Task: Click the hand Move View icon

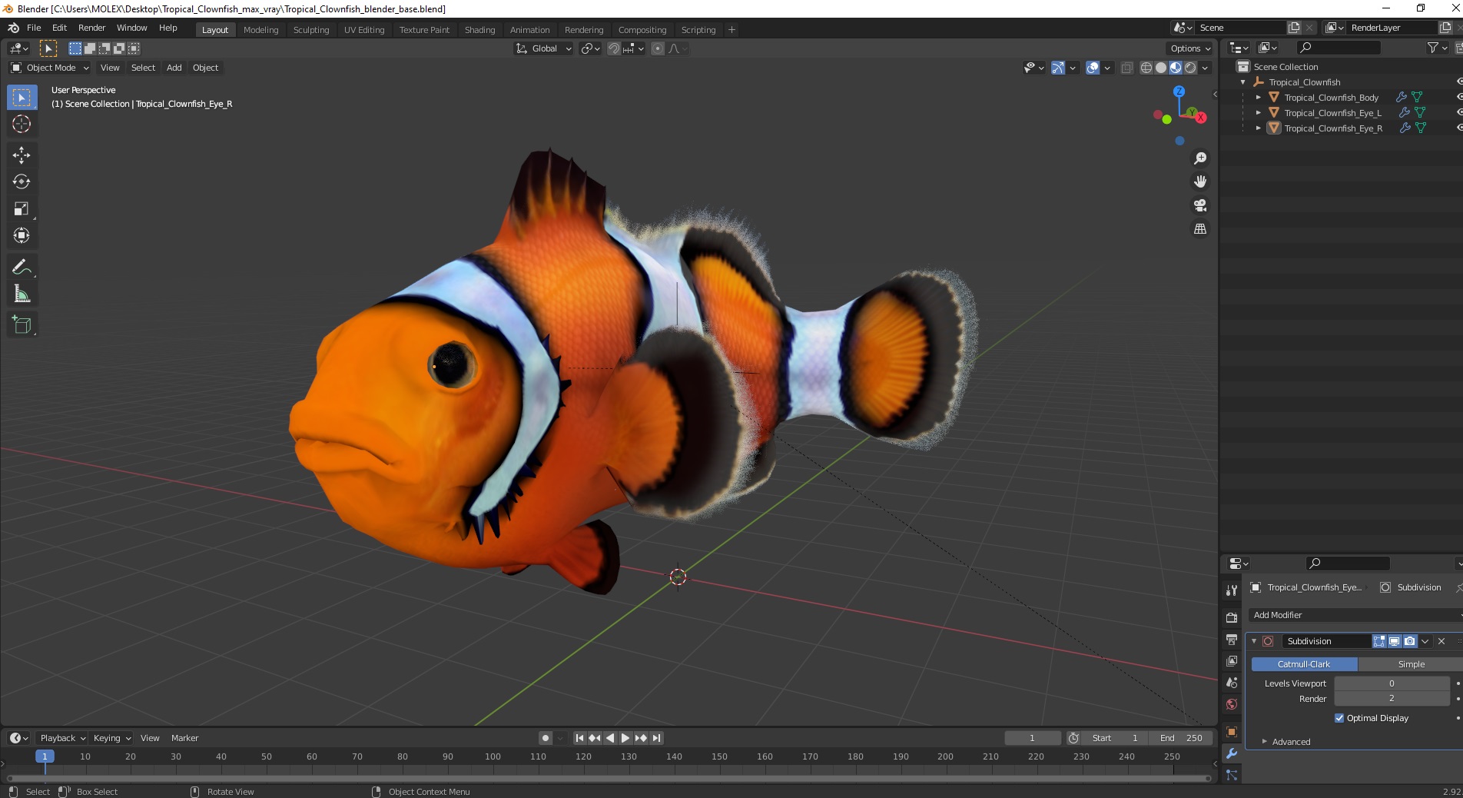Action: click(x=1199, y=182)
